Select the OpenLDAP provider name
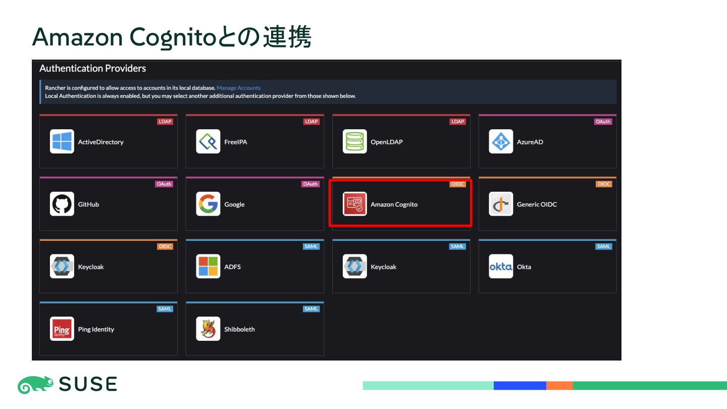 [387, 142]
